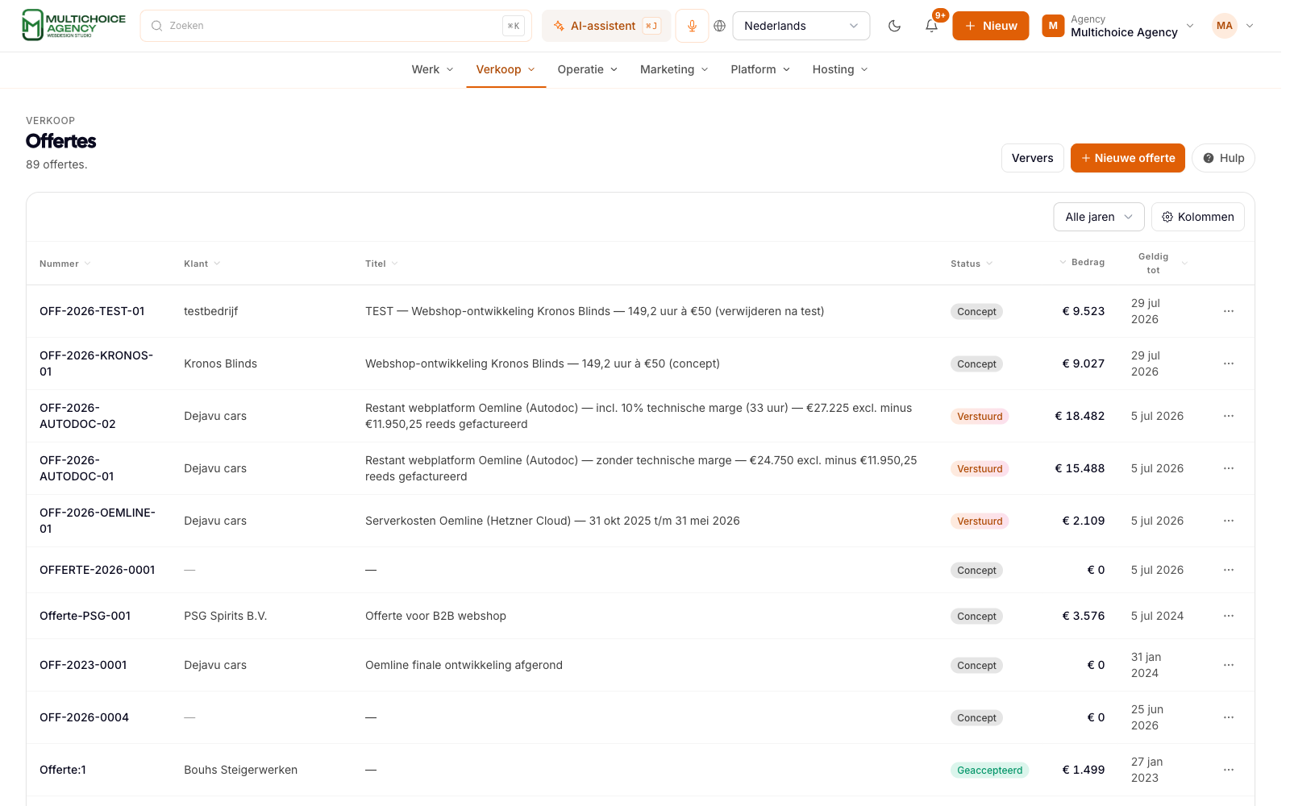Open the AI-assistent panel
The height and width of the screenshot is (806, 1290).
tap(606, 26)
